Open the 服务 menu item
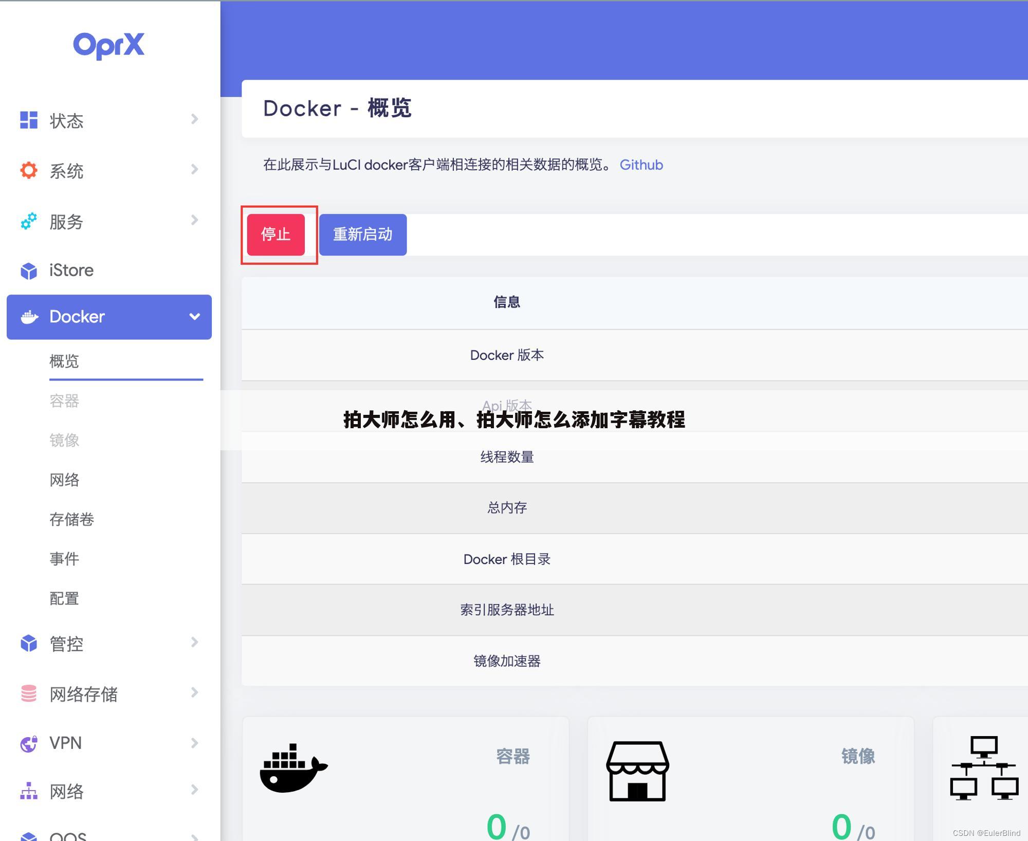The image size is (1028, 841). [x=109, y=221]
